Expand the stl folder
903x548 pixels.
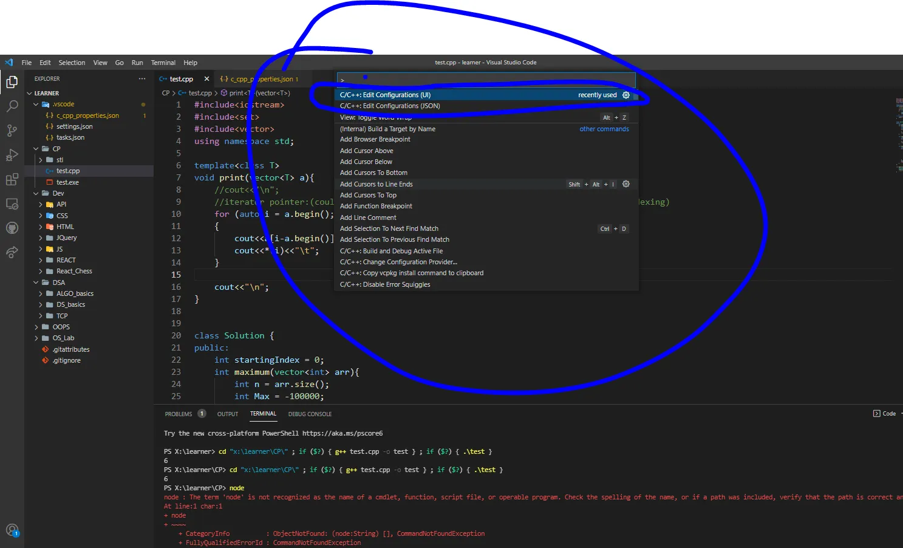(89, 160)
